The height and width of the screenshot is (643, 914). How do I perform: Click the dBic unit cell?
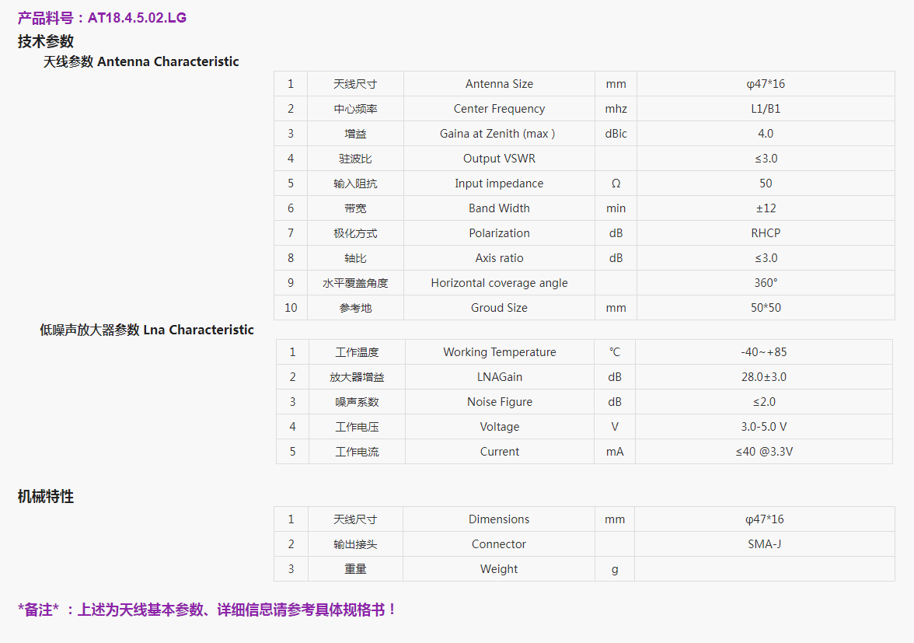point(616,134)
